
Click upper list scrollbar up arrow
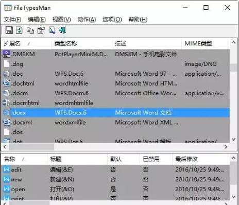[x=233, y=42]
